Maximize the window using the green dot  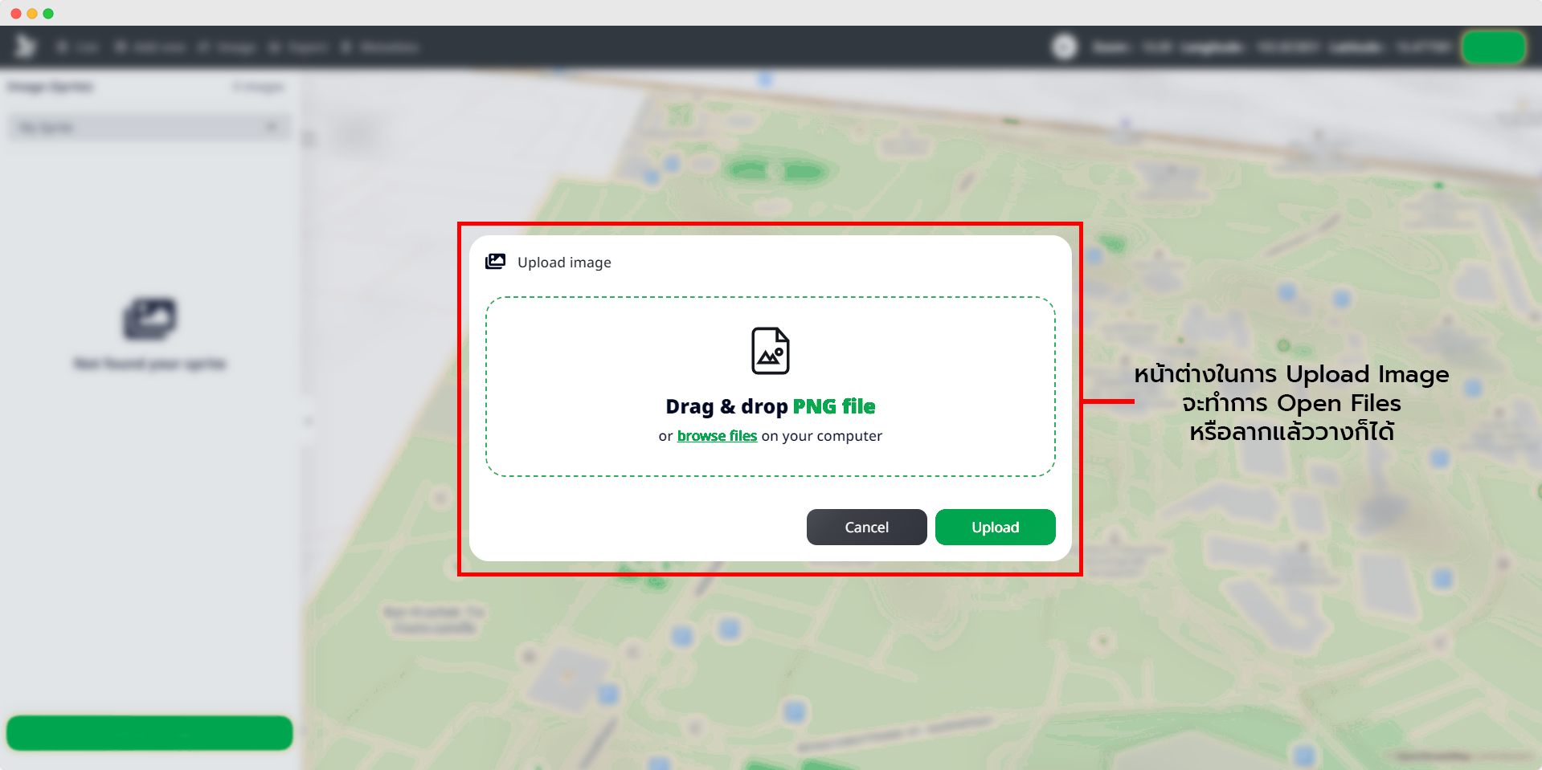[48, 14]
